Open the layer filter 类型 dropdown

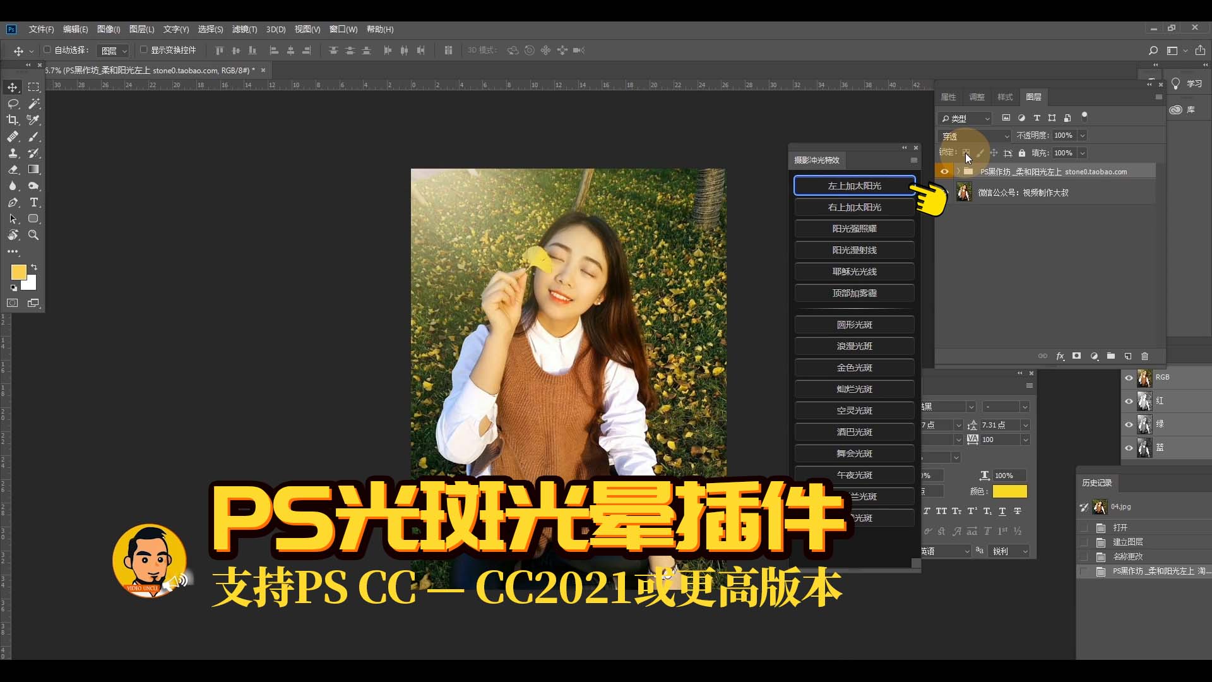coord(966,118)
